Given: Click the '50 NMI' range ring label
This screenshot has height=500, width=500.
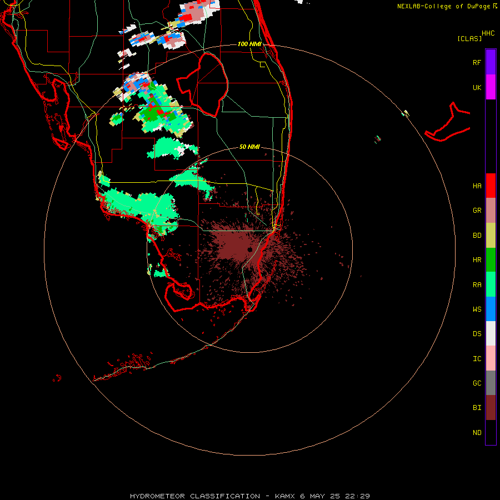Looking at the screenshot, I should (249, 147).
